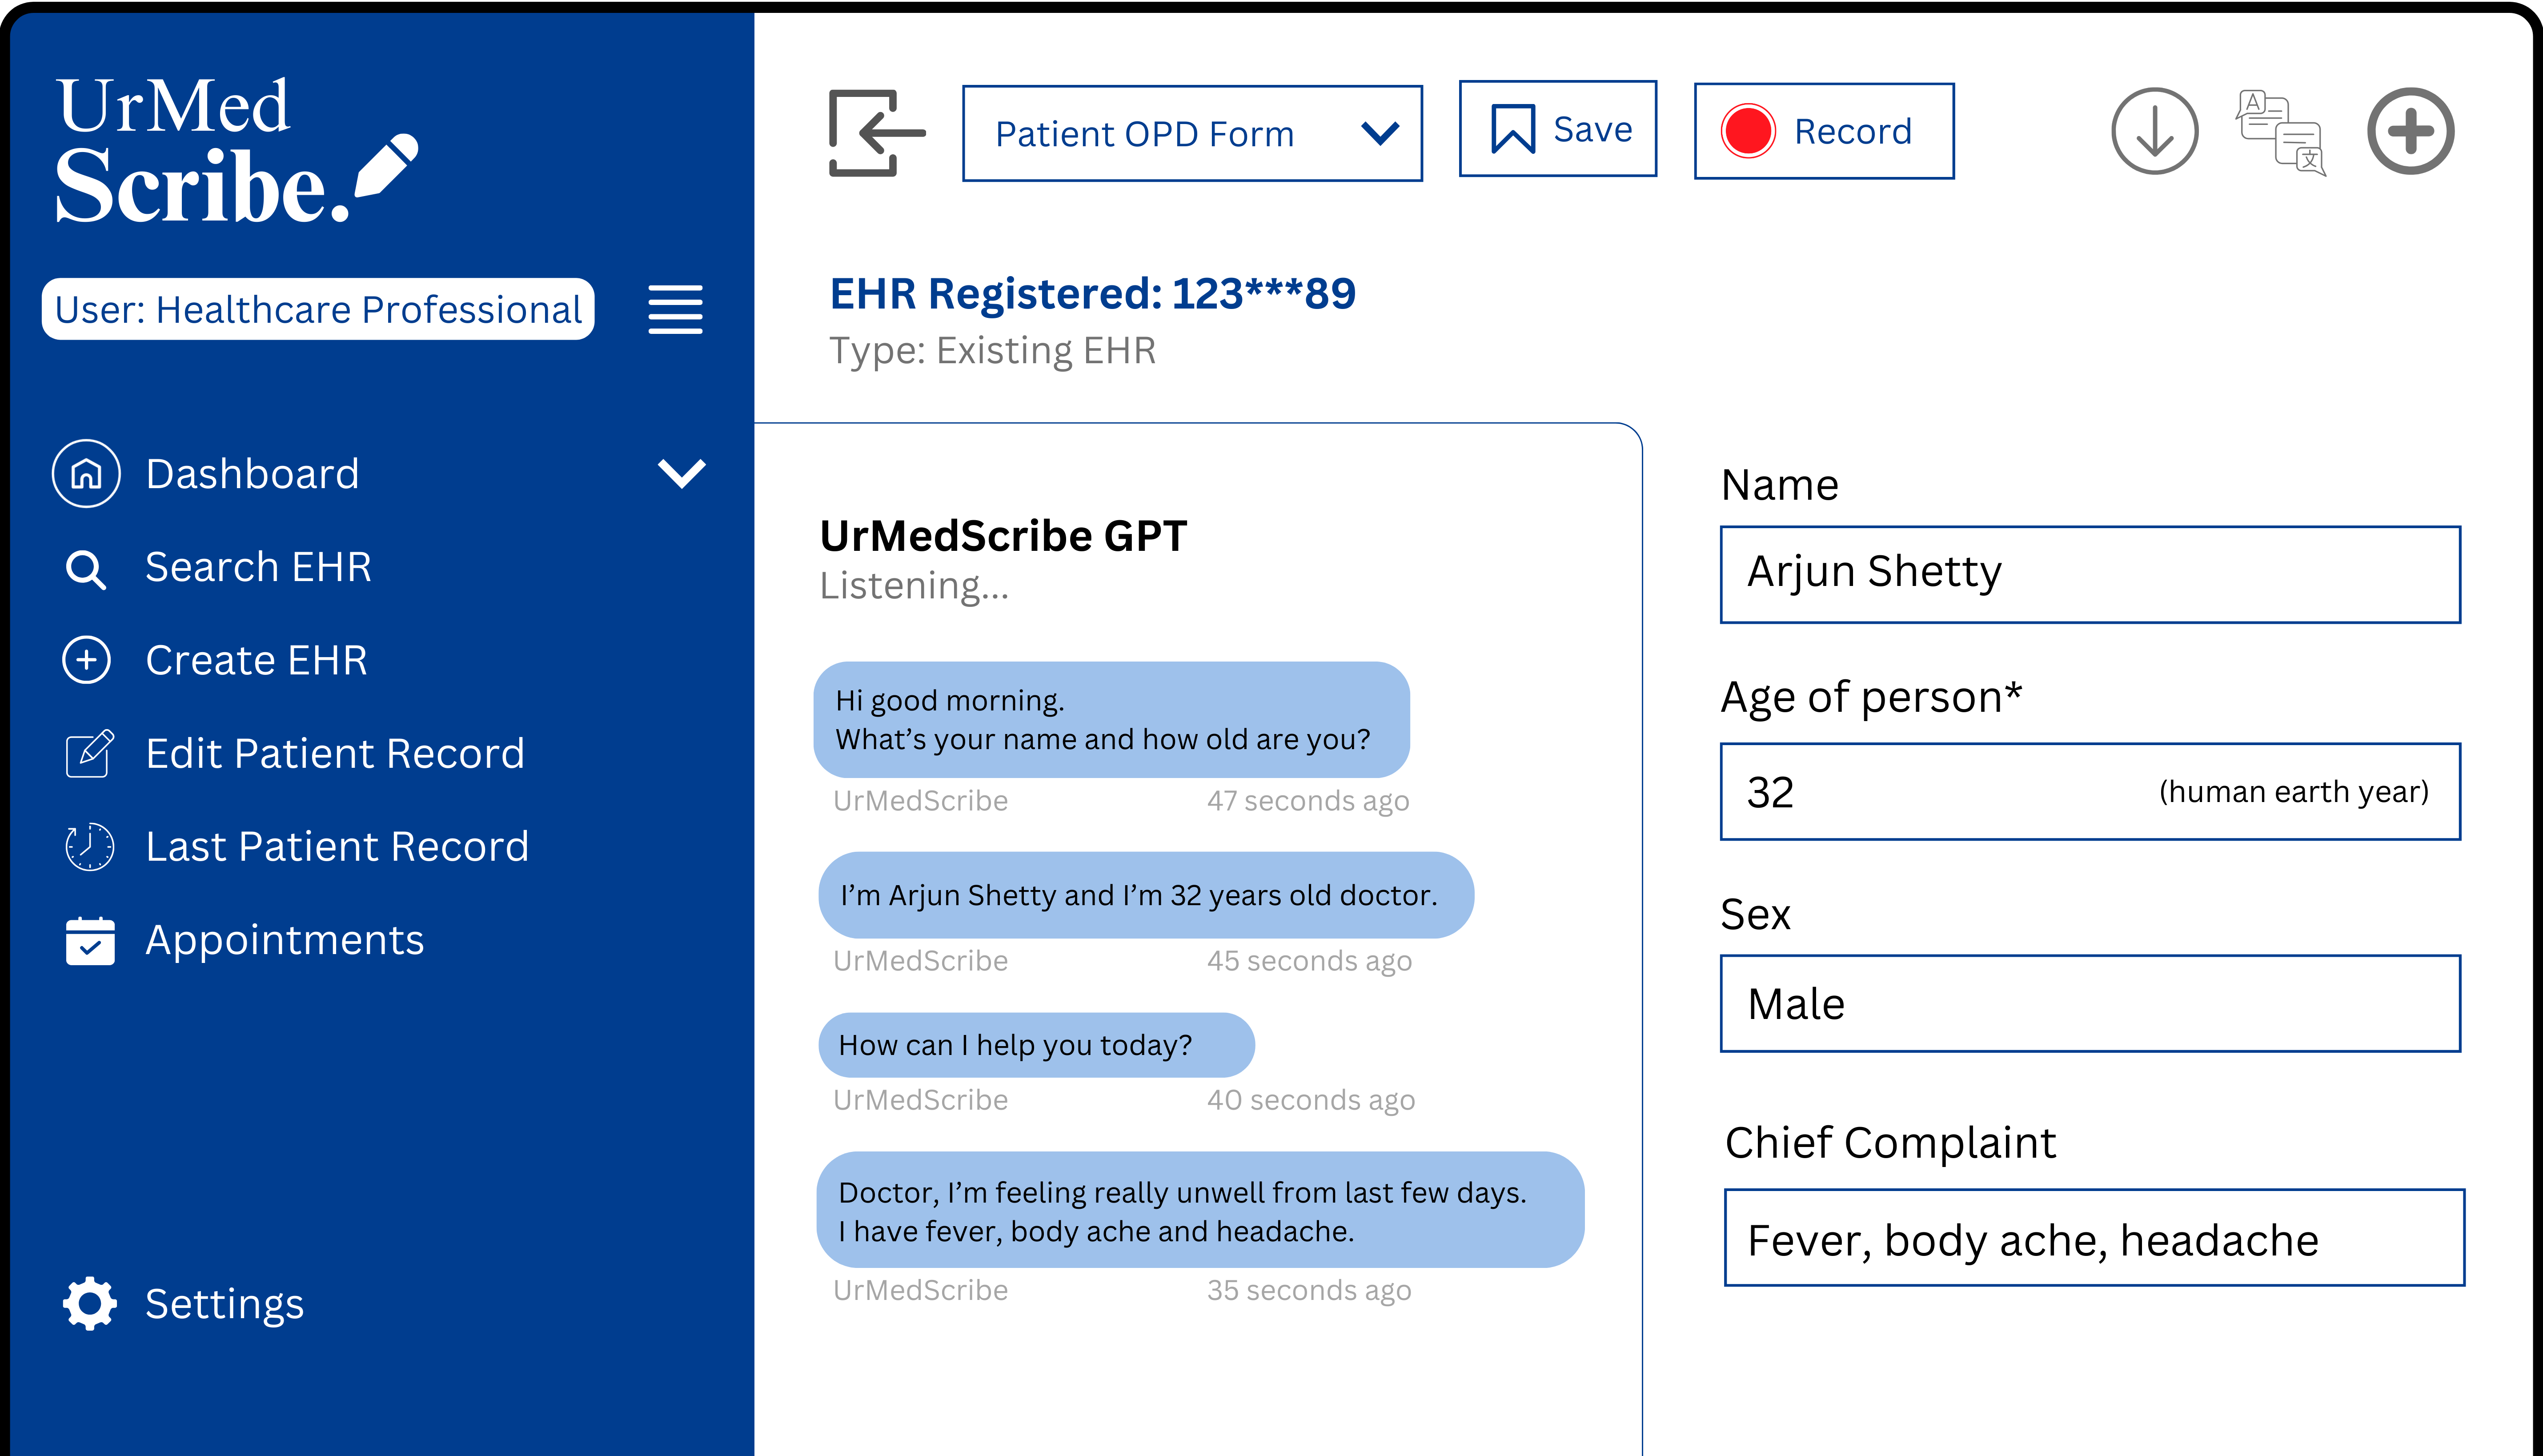Click the download arrow icon
The image size is (2543, 1456).
tap(2154, 131)
